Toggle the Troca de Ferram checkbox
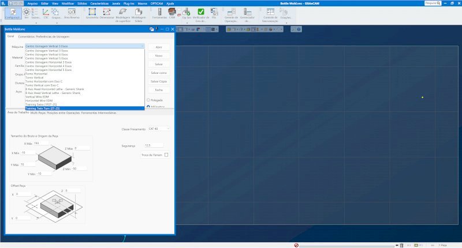The width and height of the screenshot is (462, 248). coord(166,155)
